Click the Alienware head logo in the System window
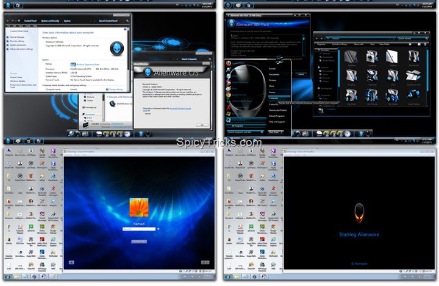Viewport: 439px width, 286px height. pyautogui.click(x=116, y=48)
